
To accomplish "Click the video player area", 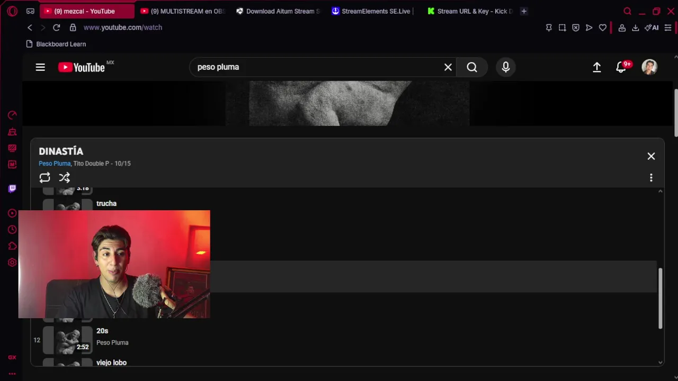I will (347, 103).
